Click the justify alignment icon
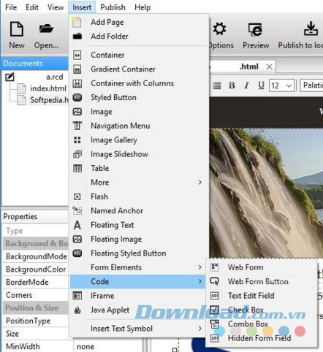Image resolution: width=323 pixels, height=352 pixels. tap(217, 85)
